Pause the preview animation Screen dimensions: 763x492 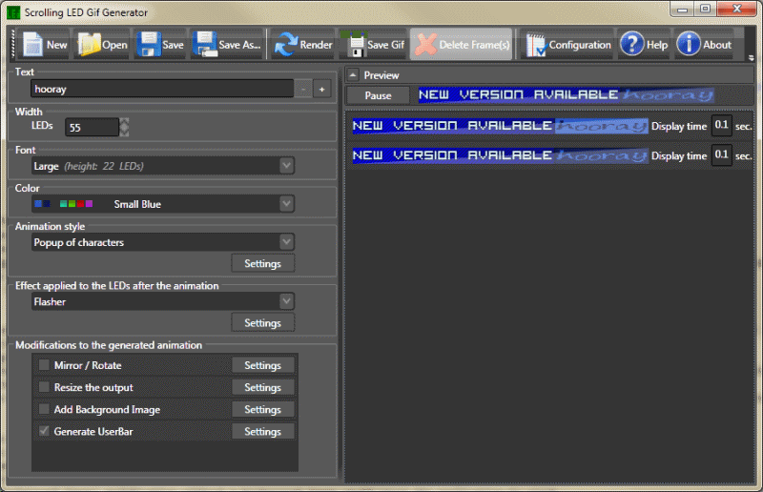point(378,95)
